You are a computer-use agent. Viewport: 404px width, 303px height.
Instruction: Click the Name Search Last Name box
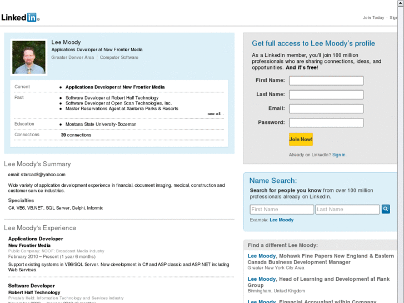347,210
